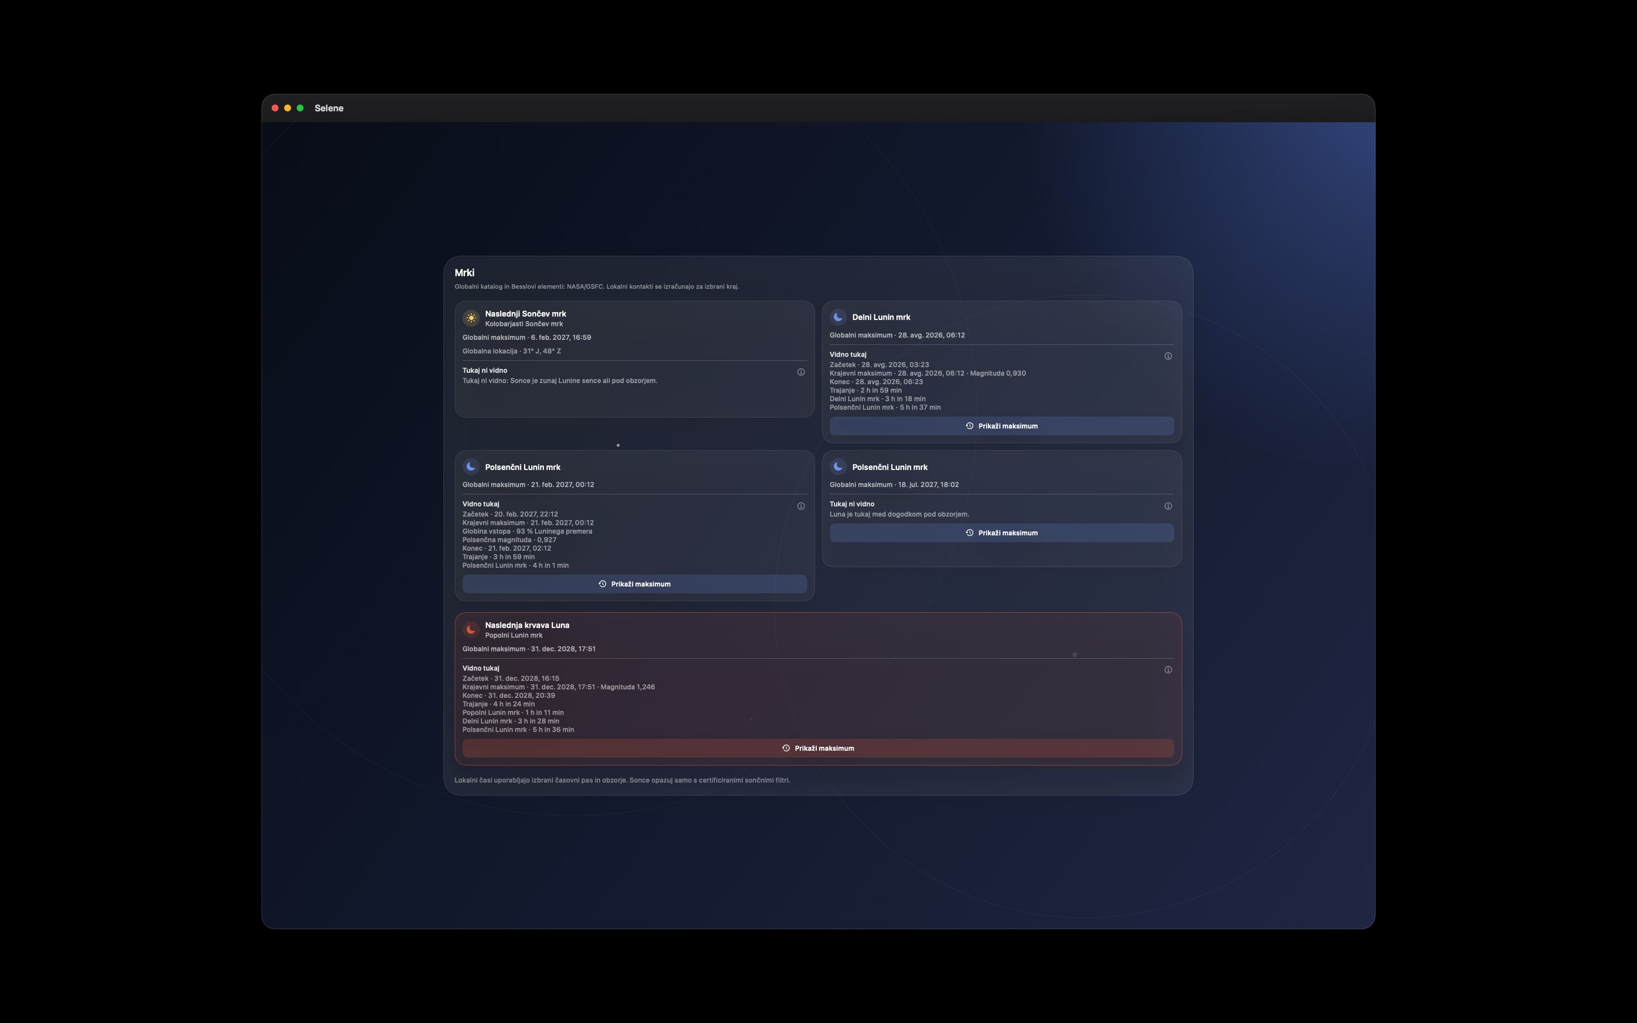Click the red moon icon of Naslednja krvava Luna
Viewport: 1637px width, 1023px height.
(471, 629)
